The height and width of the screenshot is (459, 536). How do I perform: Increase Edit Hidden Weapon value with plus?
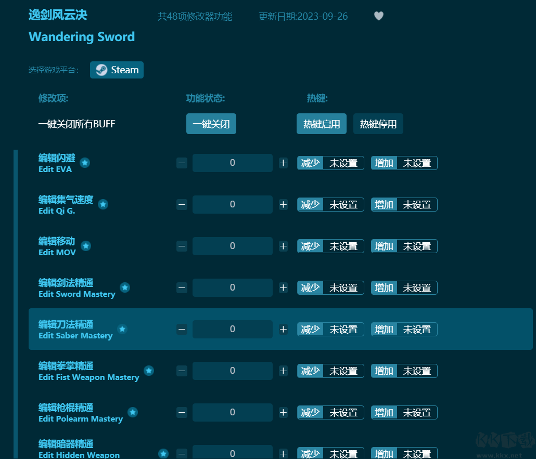[x=283, y=454]
